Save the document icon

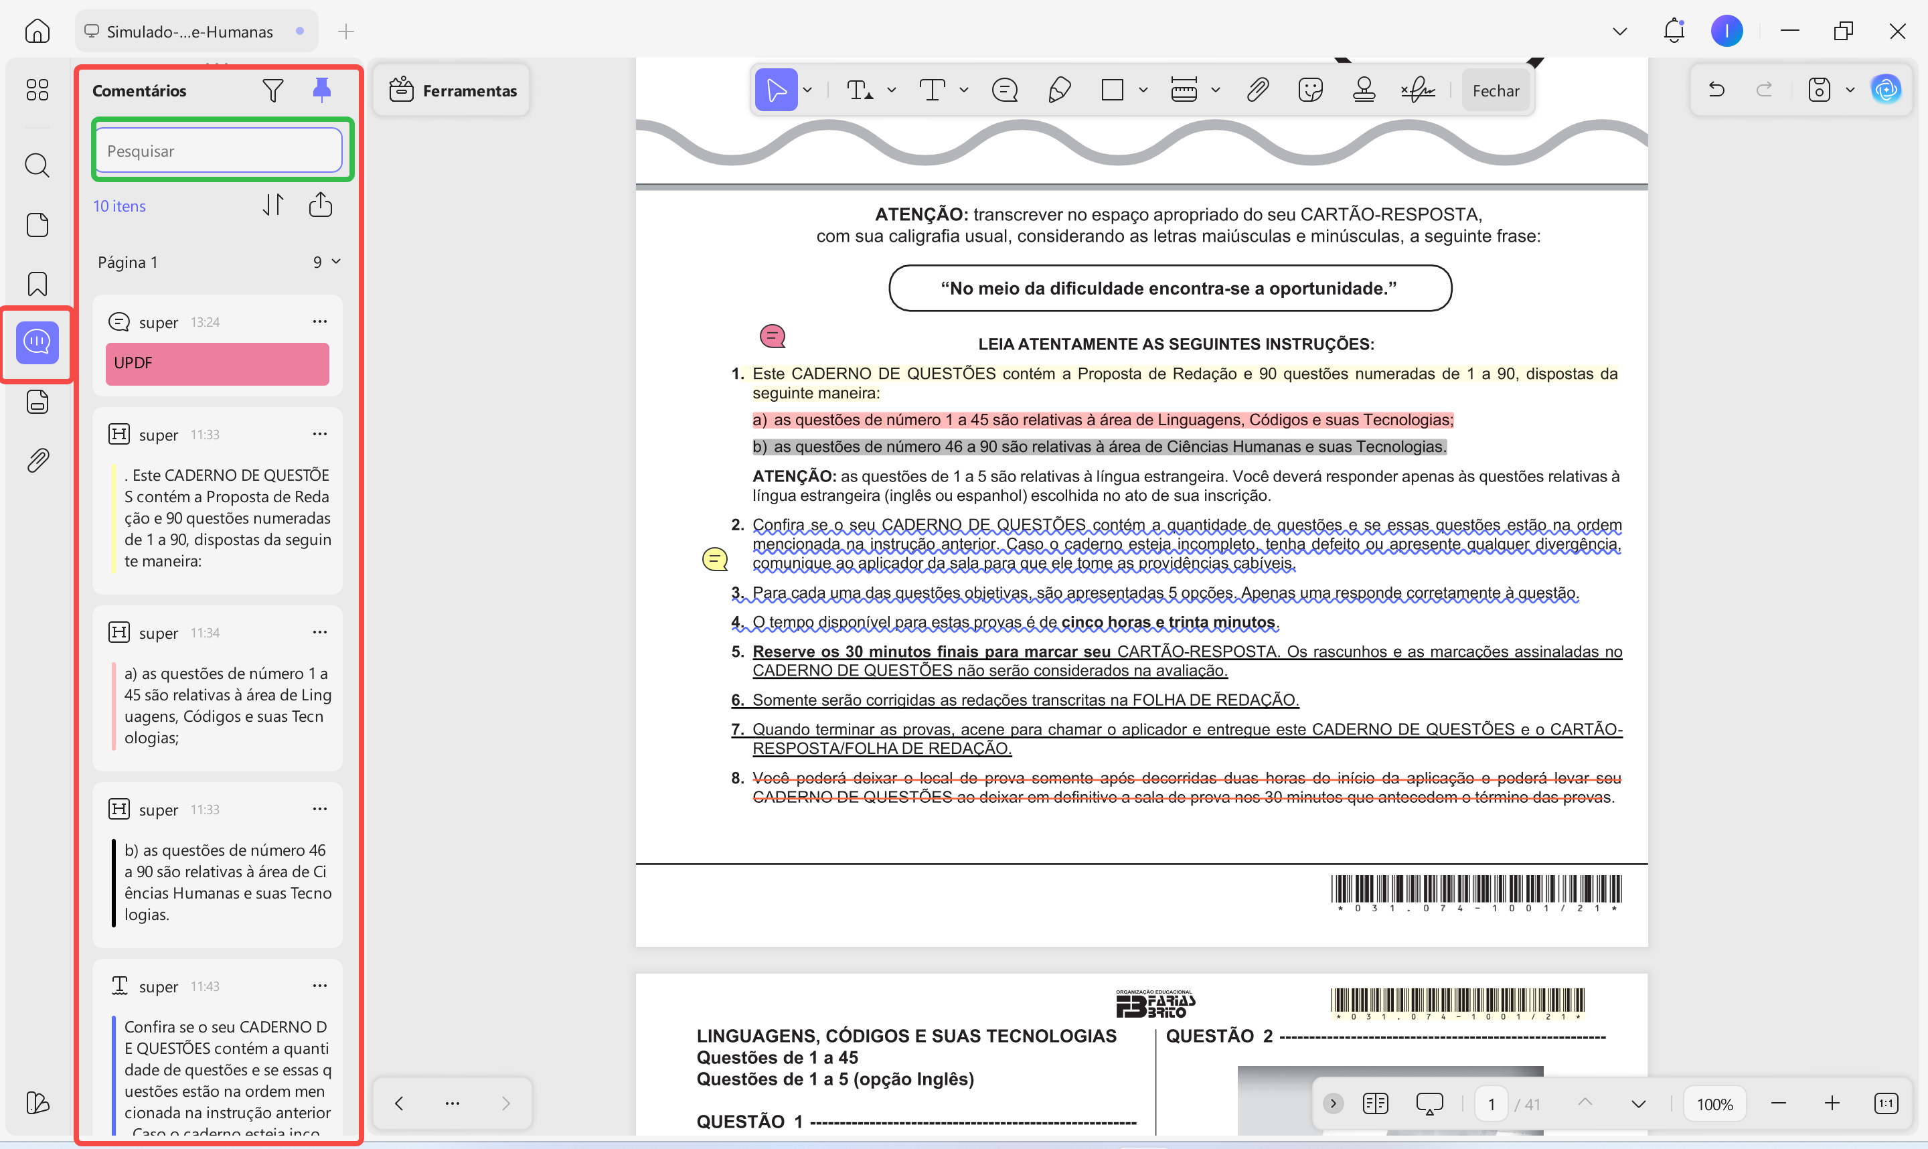[x=1818, y=90]
